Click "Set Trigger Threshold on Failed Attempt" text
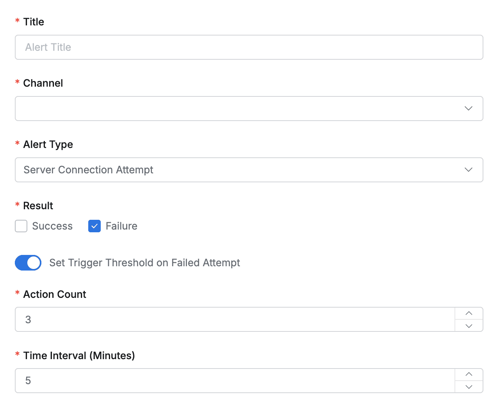This screenshot has width=499, height=406. click(144, 263)
